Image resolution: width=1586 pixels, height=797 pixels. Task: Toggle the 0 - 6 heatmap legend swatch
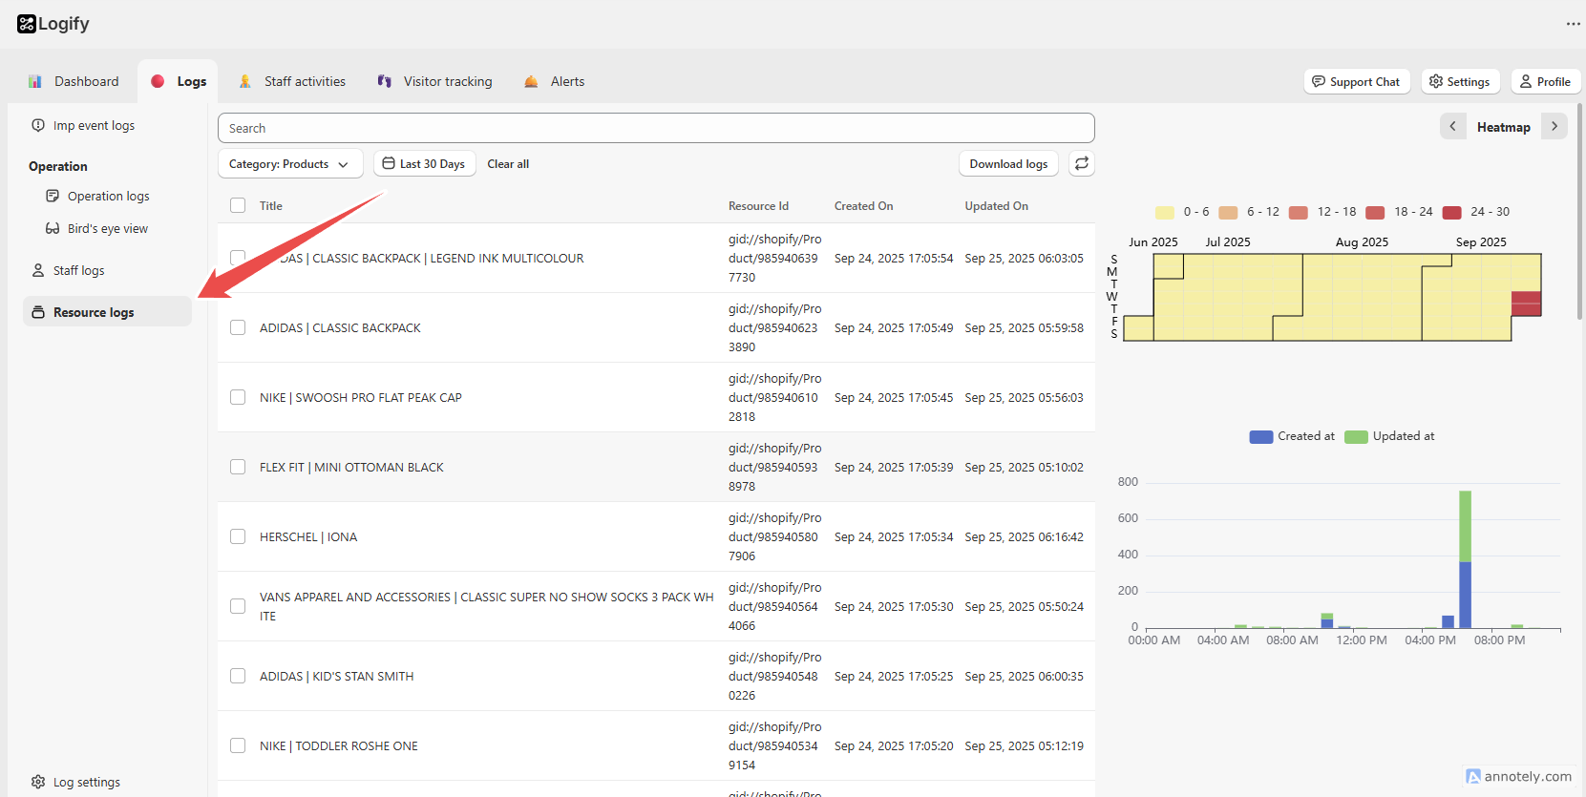(x=1164, y=212)
